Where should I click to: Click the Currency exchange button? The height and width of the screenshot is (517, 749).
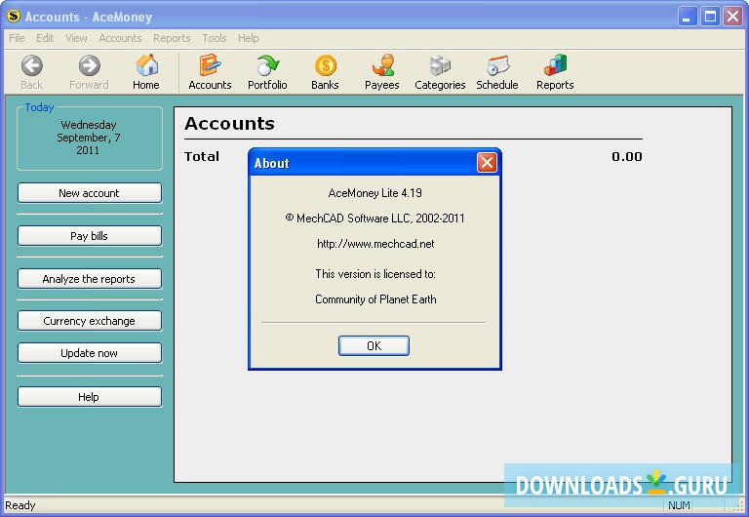[90, 321]
